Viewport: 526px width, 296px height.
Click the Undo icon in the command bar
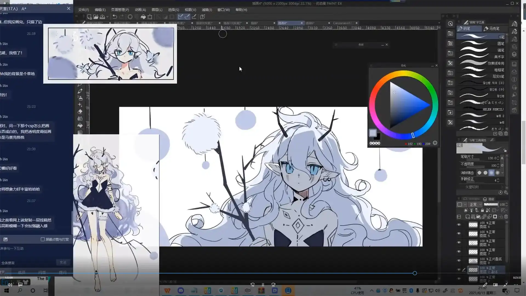click(115, 17)
